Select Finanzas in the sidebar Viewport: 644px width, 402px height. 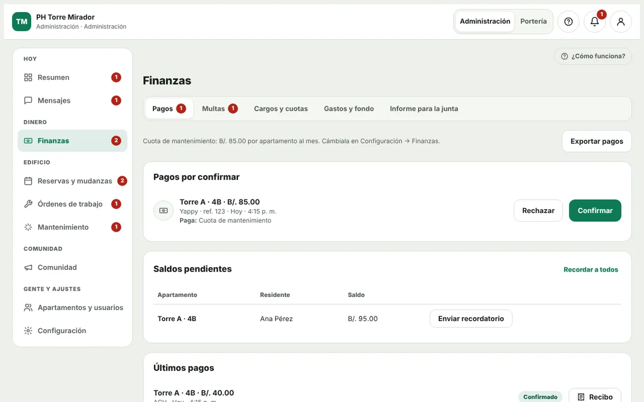72,141
